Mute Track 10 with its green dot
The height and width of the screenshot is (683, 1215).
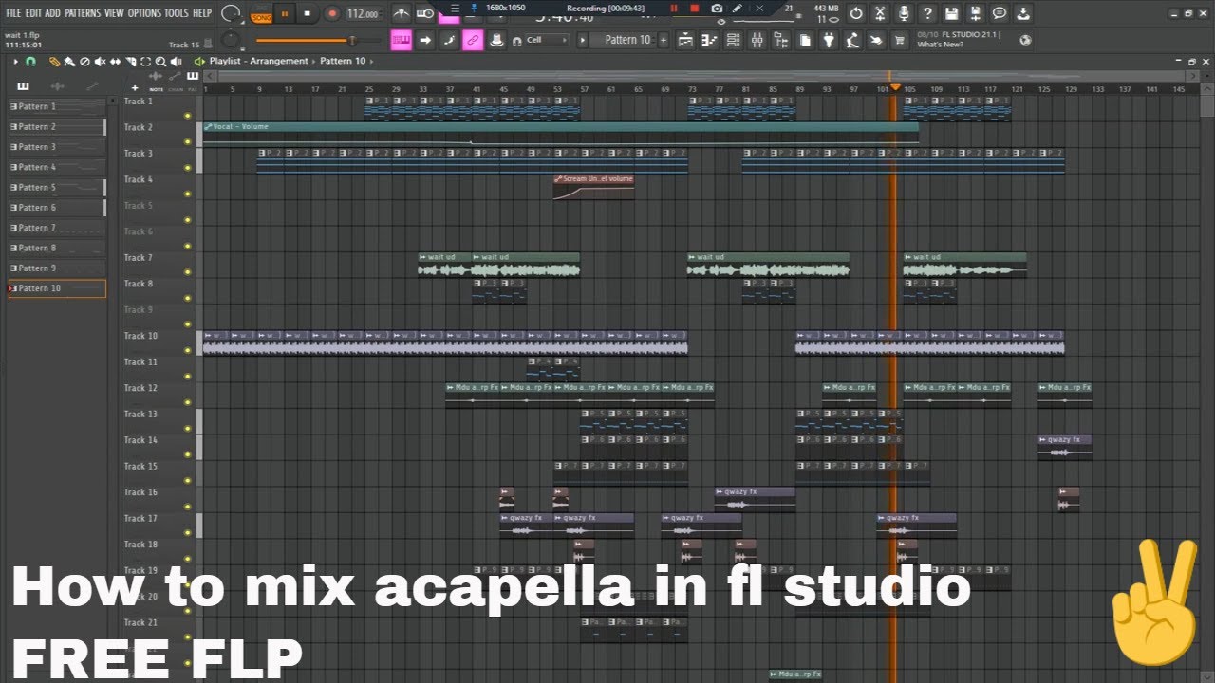188,350
